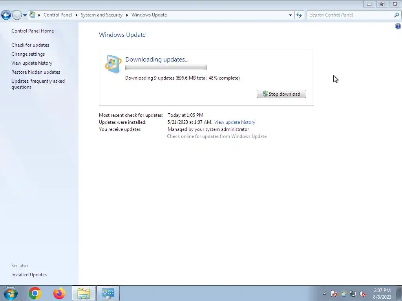
Task: Click the Show desktop strip
Action: [399, 293]
